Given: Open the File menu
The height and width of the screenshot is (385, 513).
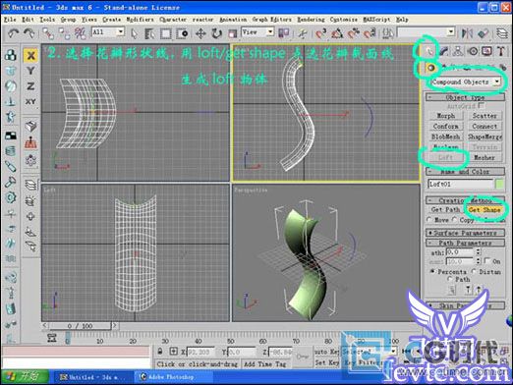Looking at the screenshot, I should (10, 20).
